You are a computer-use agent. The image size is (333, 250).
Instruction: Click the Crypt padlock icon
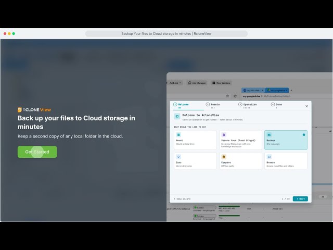click(x=224, y=135)
